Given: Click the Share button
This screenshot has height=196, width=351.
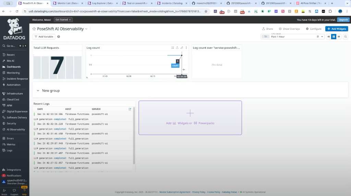Looking at the screenshot, I should tap(267, 29).
